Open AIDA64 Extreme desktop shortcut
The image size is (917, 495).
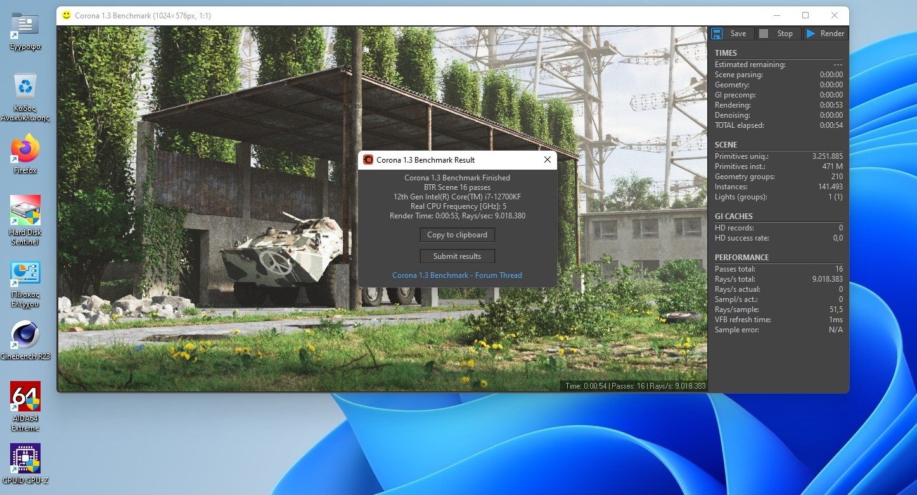(25, 406)
